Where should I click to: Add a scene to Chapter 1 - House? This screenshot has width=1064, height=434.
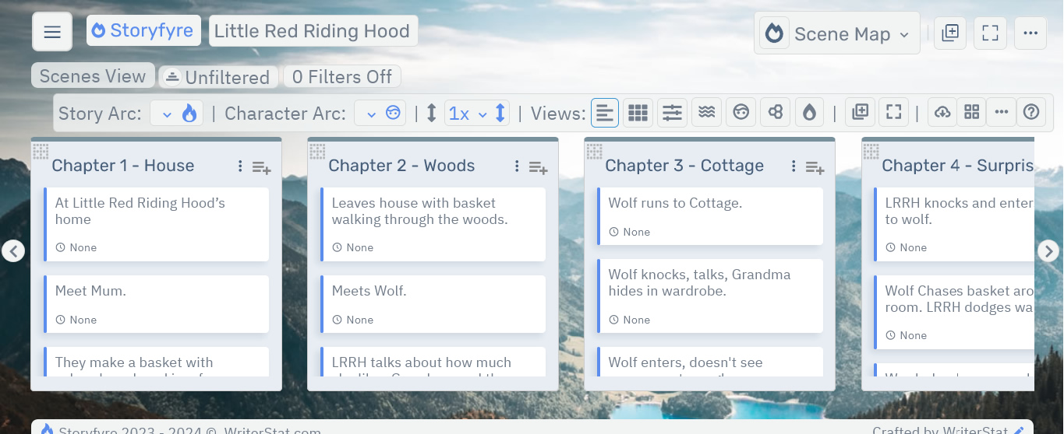(261, 167)
